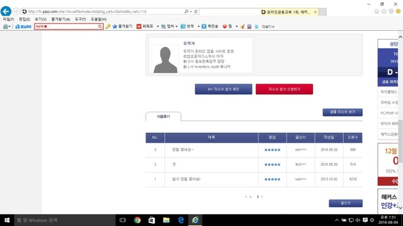The height and width of the screenshot is (226, 403).
Task: Open the 편집(E) menu
Action: 25,19
